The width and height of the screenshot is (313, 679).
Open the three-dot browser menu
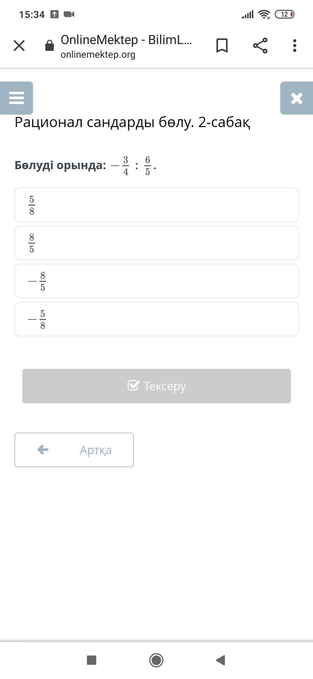point(294,46)
